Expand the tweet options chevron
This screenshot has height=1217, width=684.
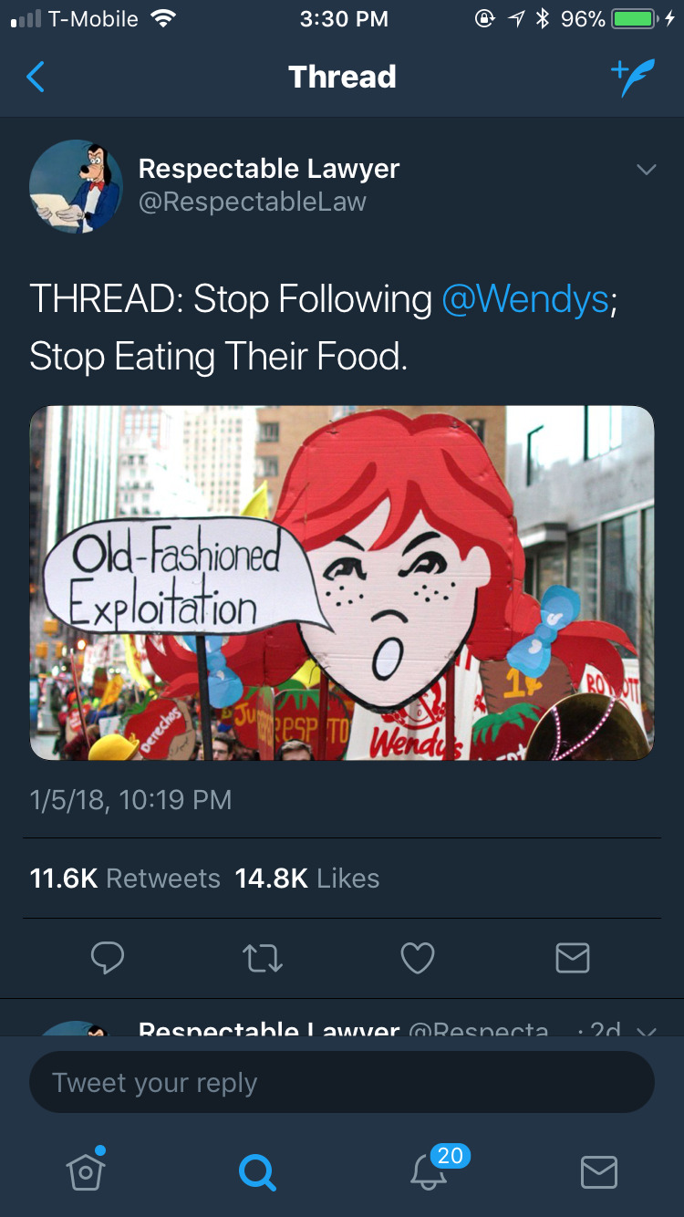pyautogui.click(x=646, y=170)
